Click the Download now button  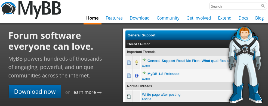point(35,92)
